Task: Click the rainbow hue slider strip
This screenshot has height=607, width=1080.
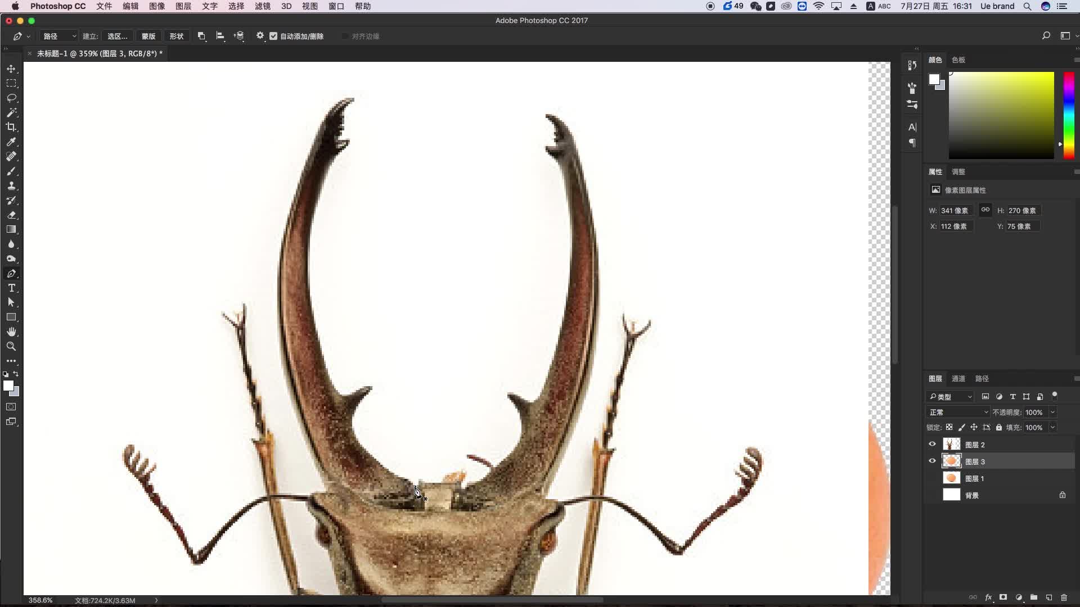Action: click(1069, 115)
